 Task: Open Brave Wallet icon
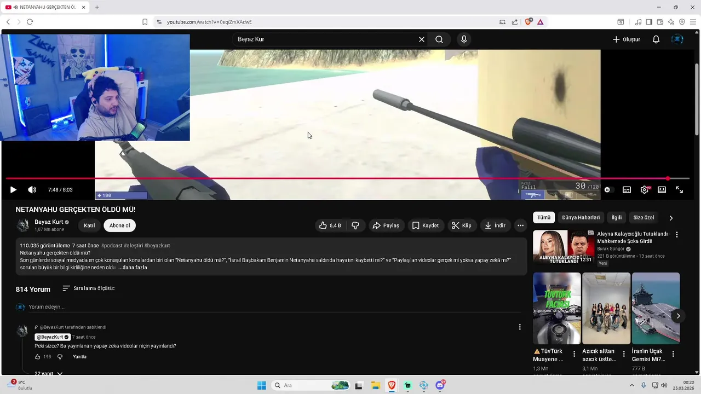(x=660, y=22)
